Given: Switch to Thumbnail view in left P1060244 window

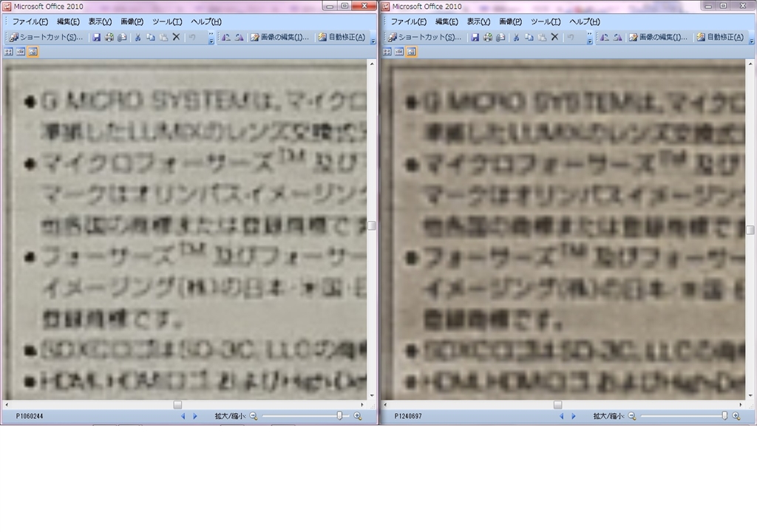Looking at the screenshot, I should click(8, 52).
